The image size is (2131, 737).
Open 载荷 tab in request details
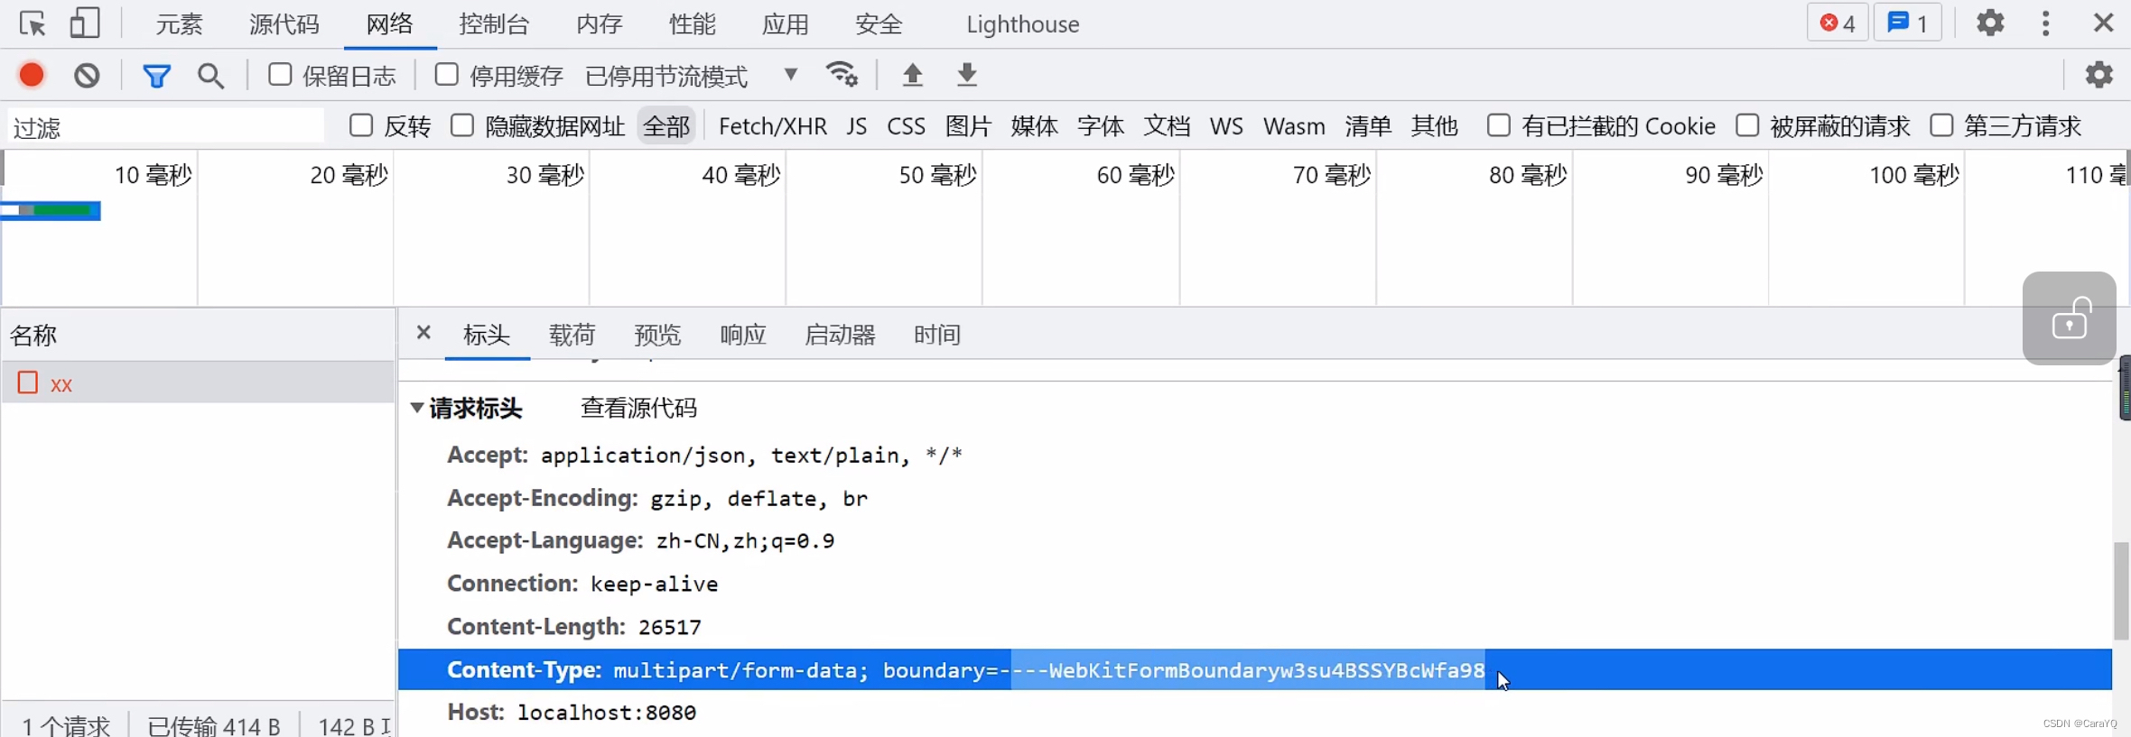(x=572, y=335)
